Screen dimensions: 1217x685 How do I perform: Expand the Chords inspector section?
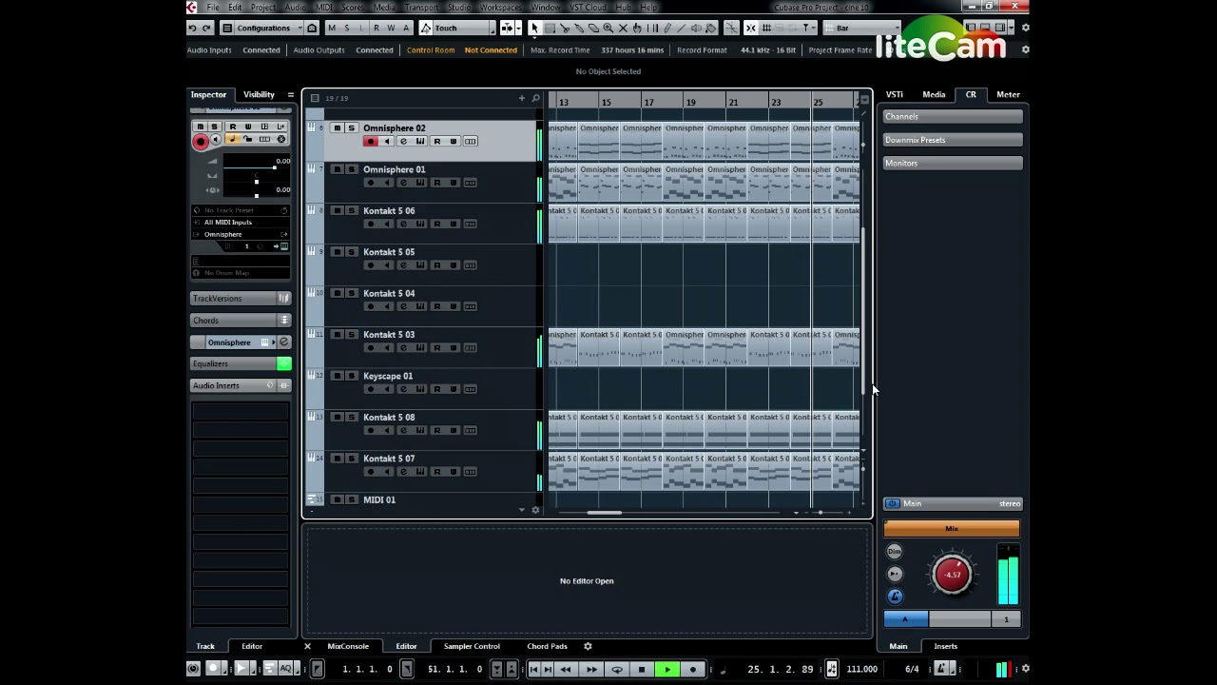(x=241, y=321)
